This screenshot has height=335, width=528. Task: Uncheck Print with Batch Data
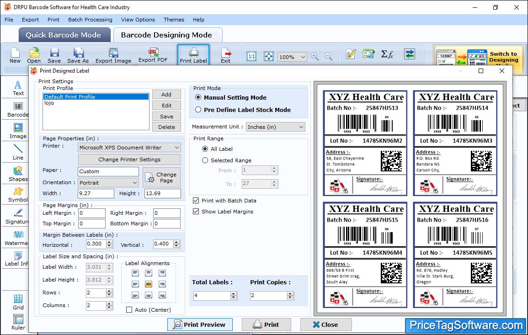click(x=196, y=200)
